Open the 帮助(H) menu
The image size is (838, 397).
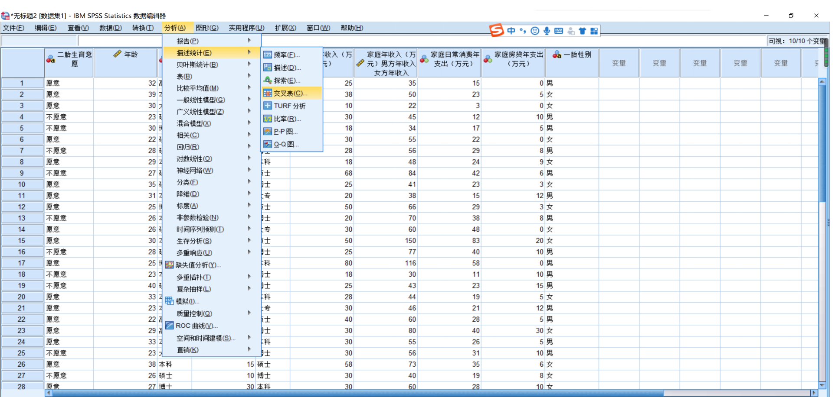pyautogui.click(x=352, y=28)
